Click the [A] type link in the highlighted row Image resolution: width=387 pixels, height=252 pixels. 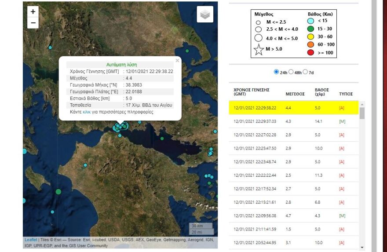[x=342, y=108]
